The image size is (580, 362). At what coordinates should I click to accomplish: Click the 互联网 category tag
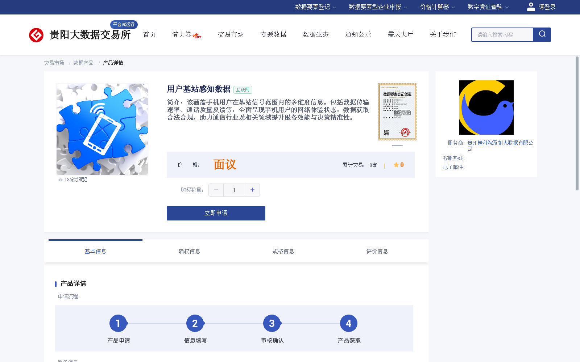click(x=243, y=90)
